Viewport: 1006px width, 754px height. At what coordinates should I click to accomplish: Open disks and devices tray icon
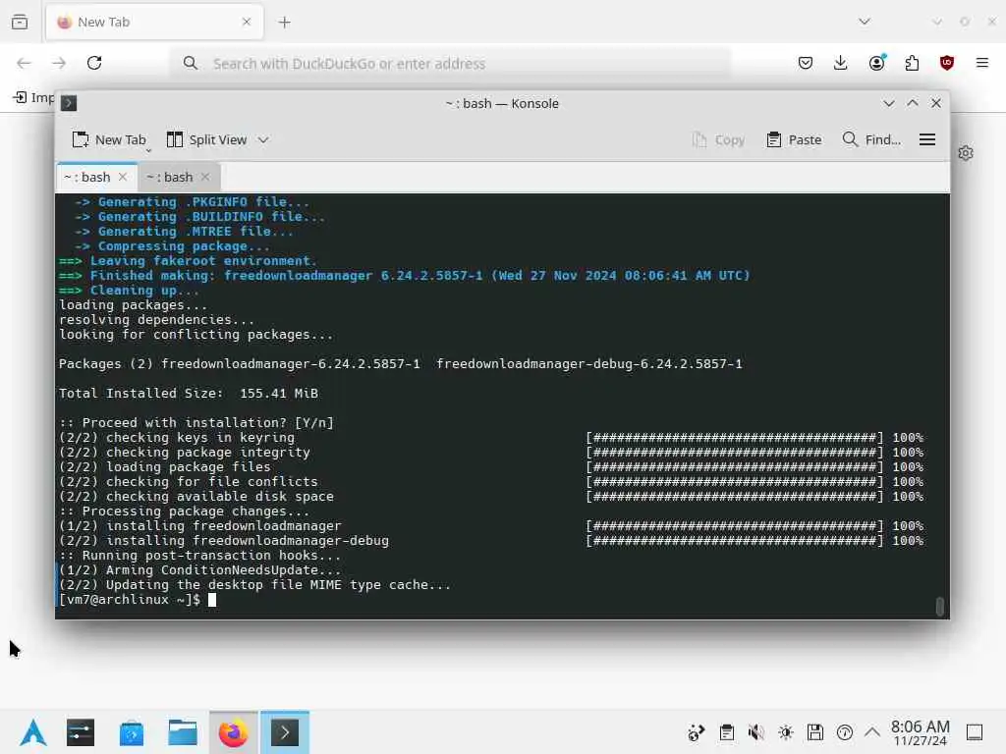pyautogui.click(x=814, y=732)
